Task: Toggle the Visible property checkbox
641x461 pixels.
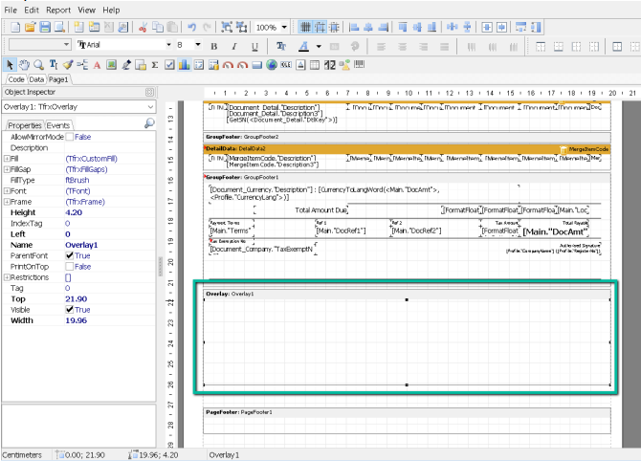Action: coord(68,310)
